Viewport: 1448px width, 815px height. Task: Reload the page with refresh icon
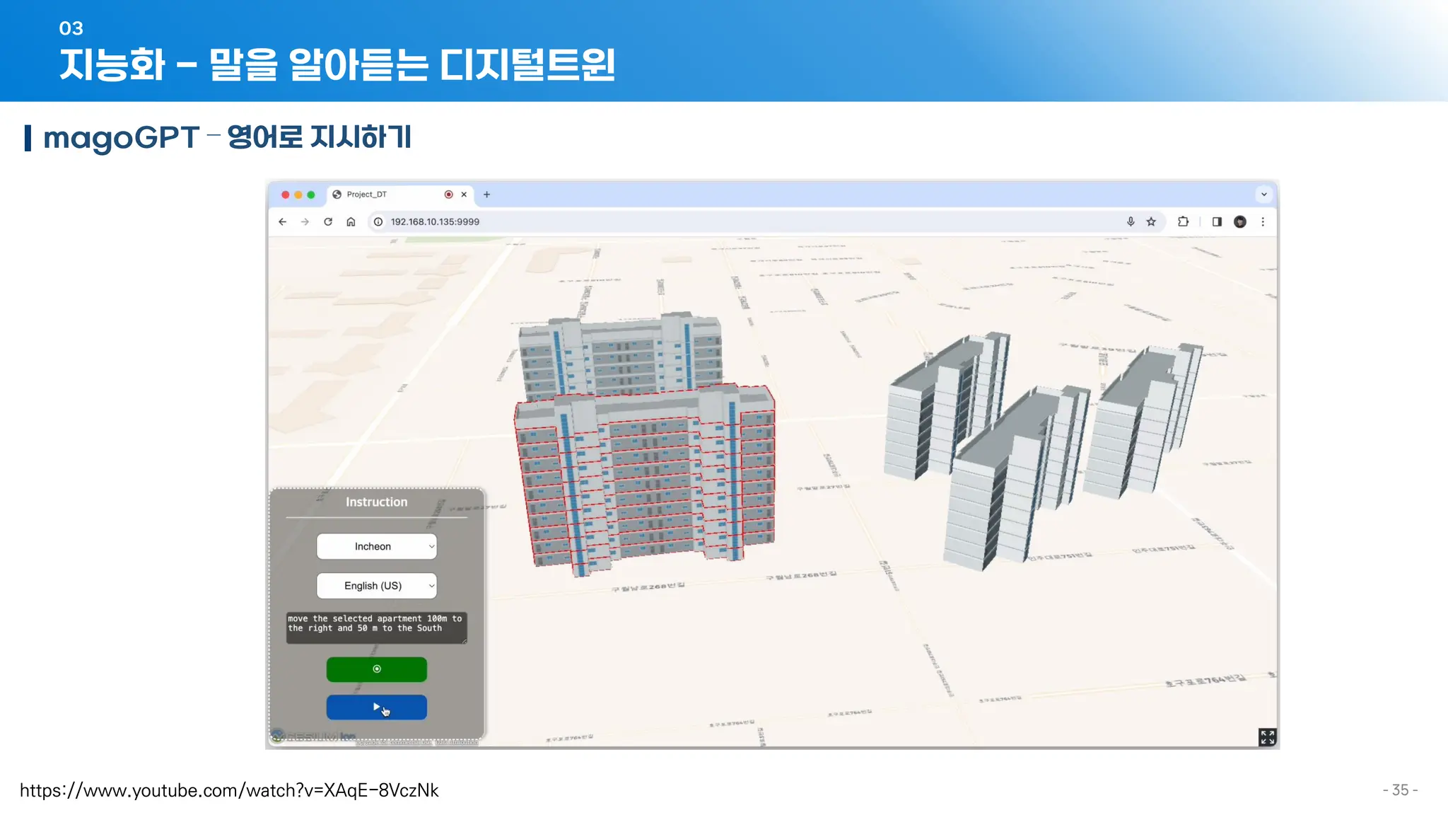[328, 221]
